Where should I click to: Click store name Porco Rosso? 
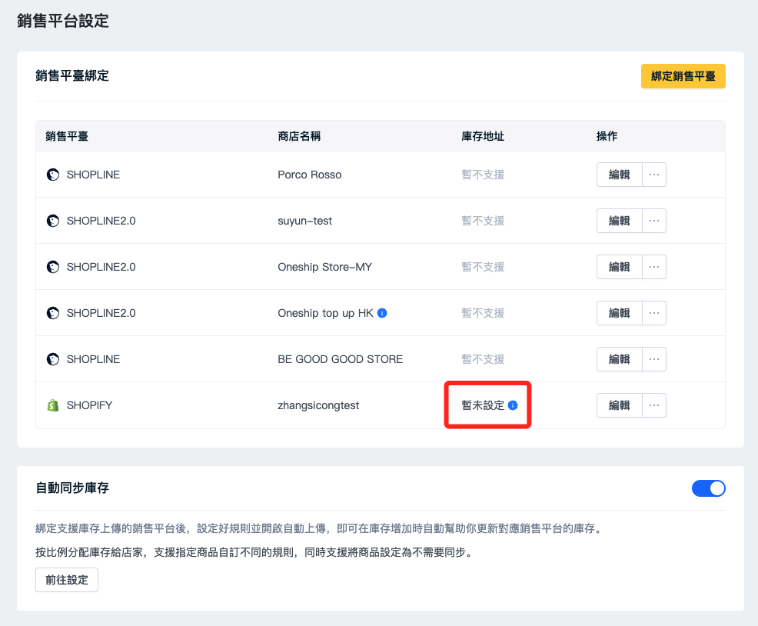point(309,175)
